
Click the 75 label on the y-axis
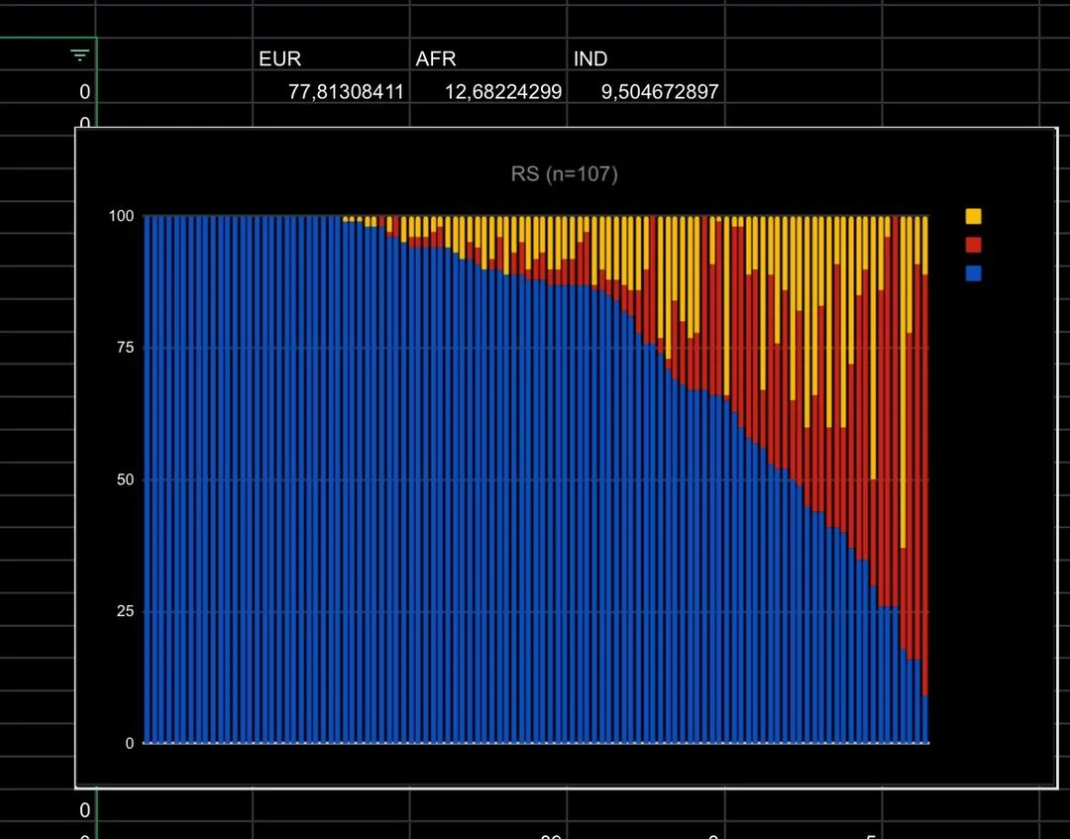[126, 348]
